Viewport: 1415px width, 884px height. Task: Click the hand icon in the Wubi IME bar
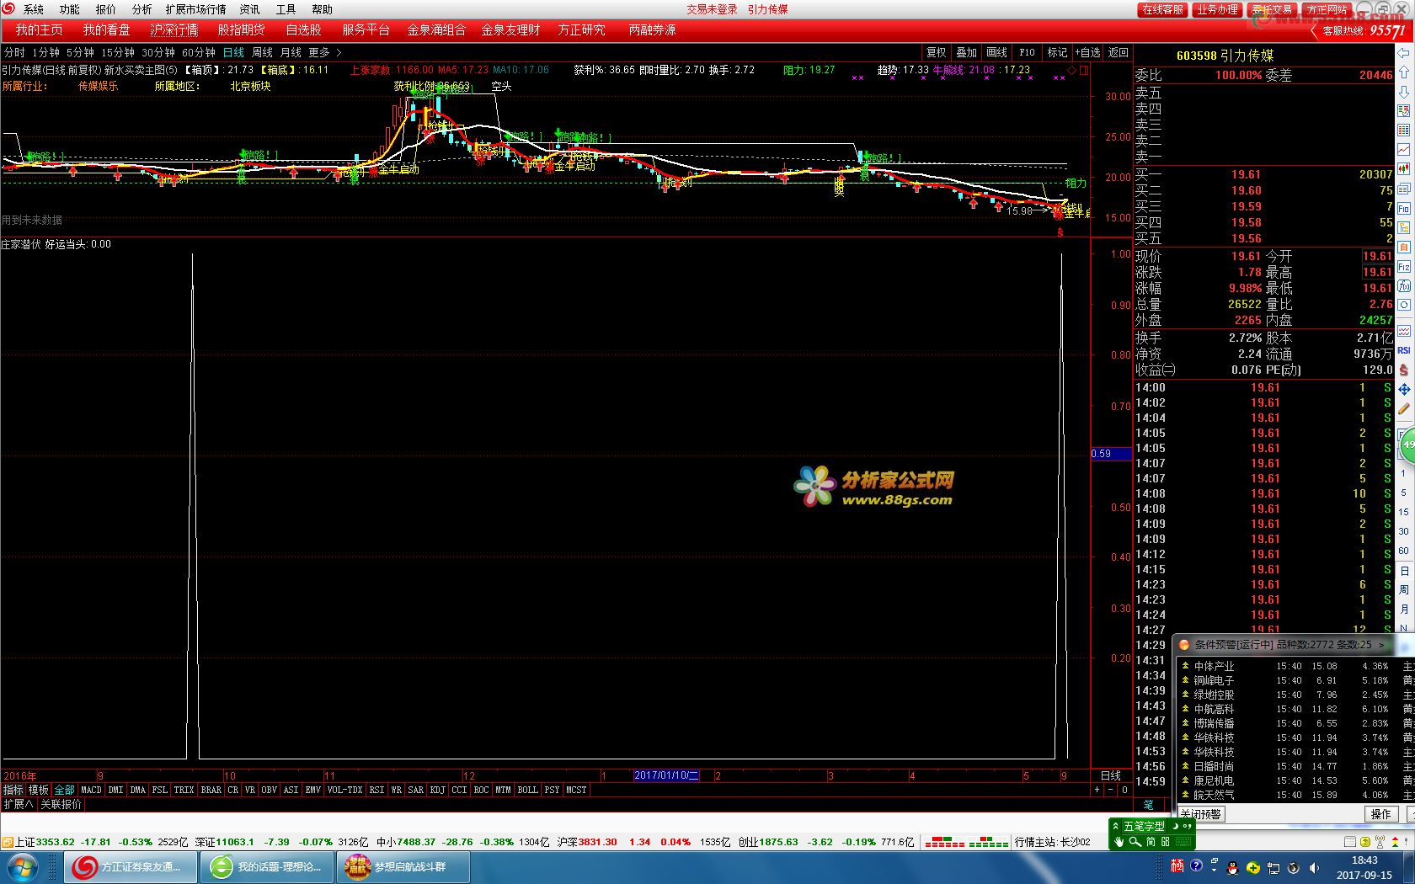(1119, 842)
